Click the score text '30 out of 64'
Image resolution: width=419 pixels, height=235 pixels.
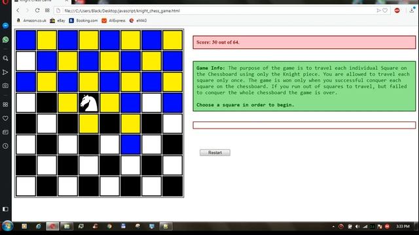225,42
